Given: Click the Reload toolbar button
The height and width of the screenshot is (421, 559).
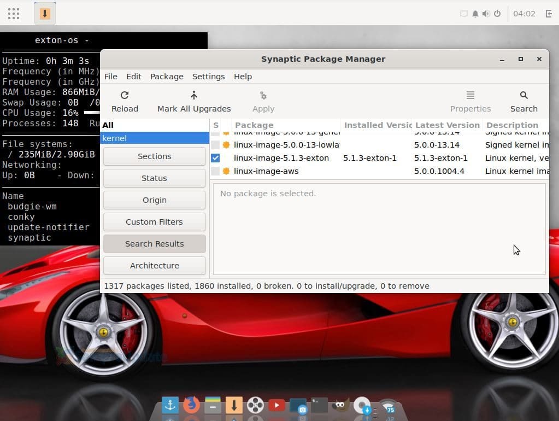Looking at the screenshot, I should click(x=125, y=102).
